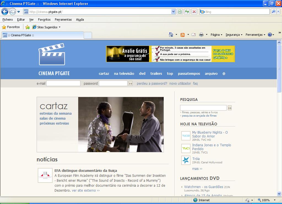This screenshot has height=204, width=282.
Task: Expand the Print options dropdown arrow
Action: click(x=207, y=34)
